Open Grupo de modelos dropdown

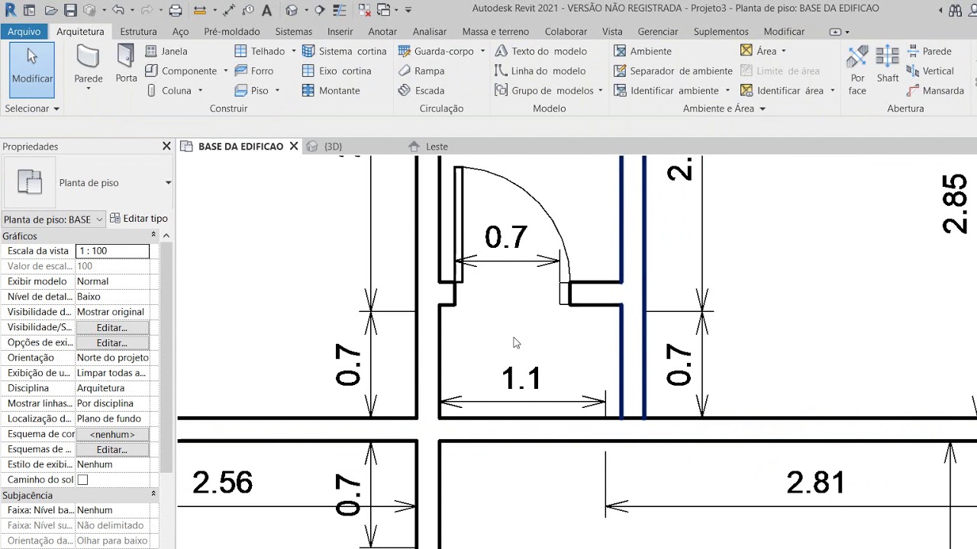(x=600, y=91)
